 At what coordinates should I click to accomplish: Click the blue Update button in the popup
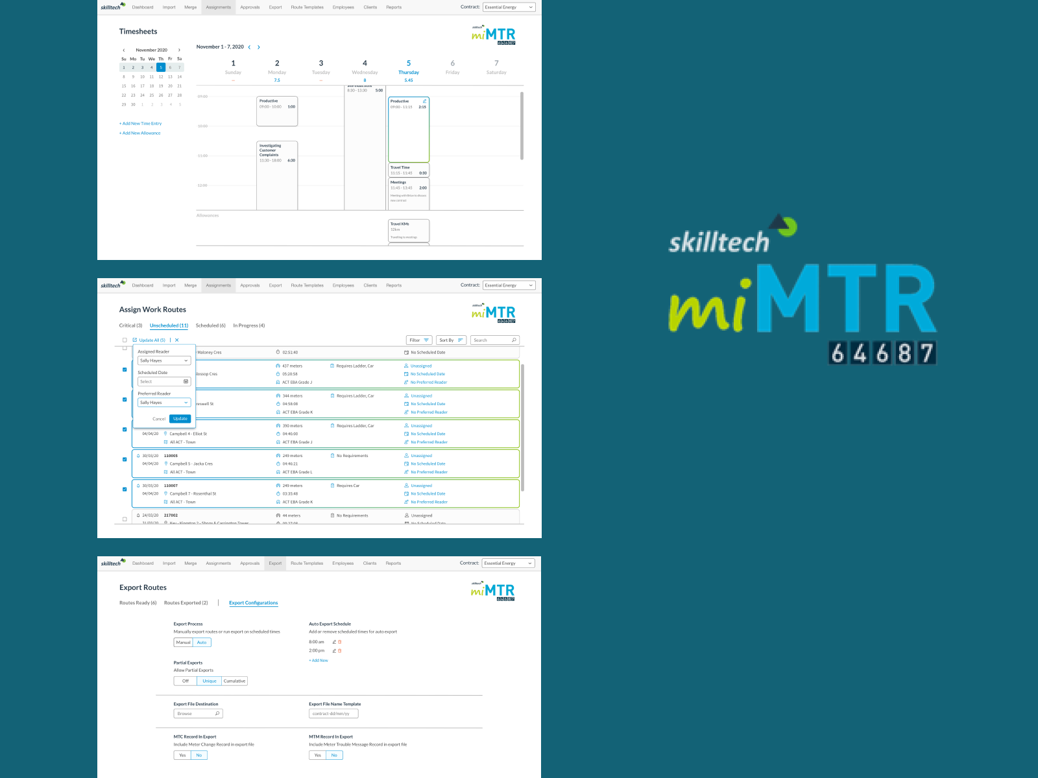click(x=180, y=419)
